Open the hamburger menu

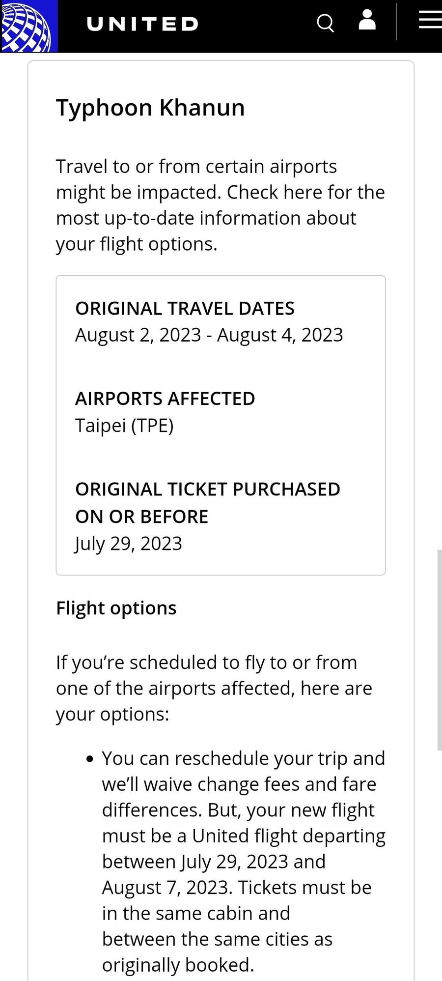(x=430, y=20)
